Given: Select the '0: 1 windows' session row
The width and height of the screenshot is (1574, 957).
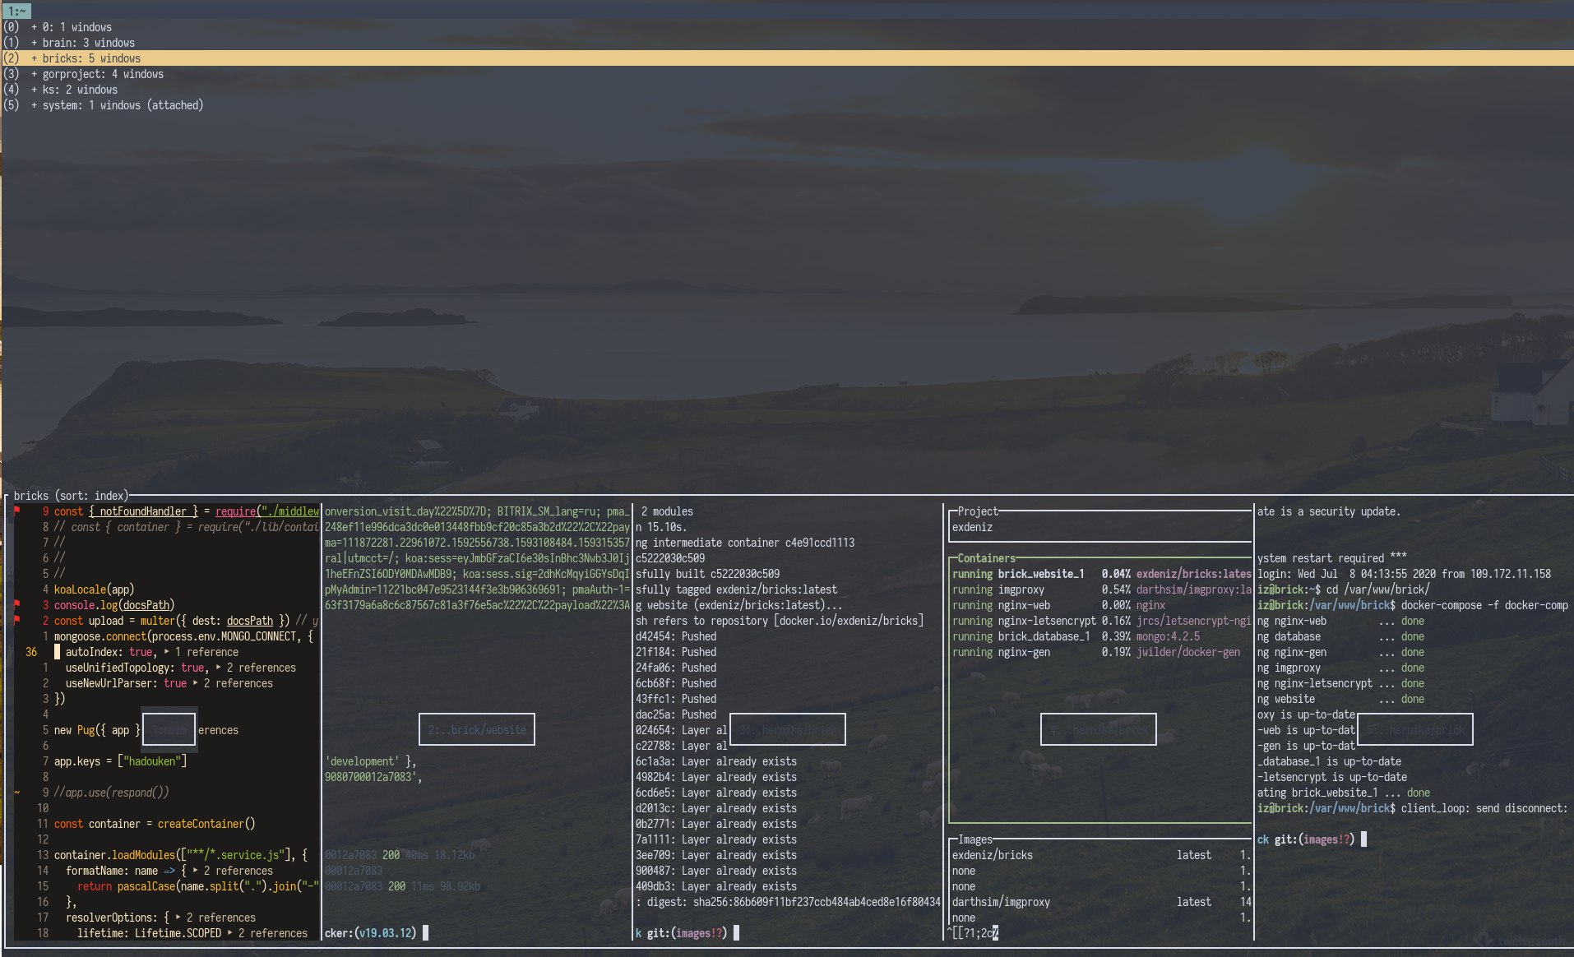Looking at the screenshot, I should point(787,27).
